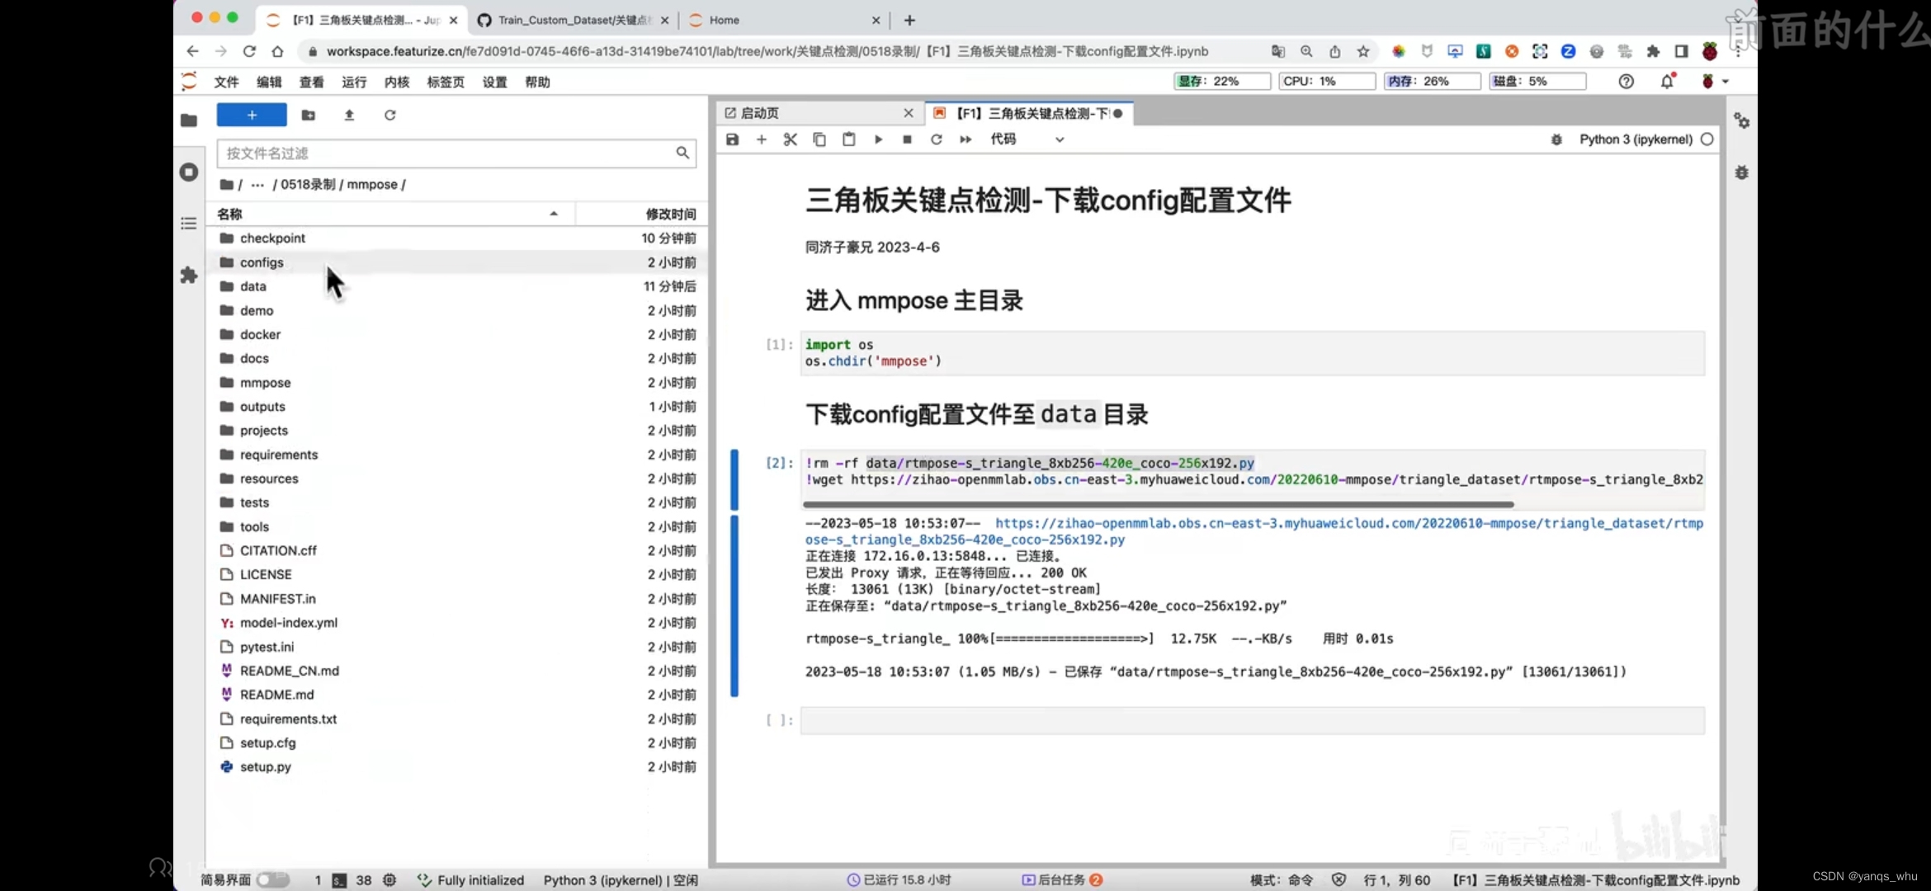Create a new folder
The image size is (1931, 891).
(308, 115)
